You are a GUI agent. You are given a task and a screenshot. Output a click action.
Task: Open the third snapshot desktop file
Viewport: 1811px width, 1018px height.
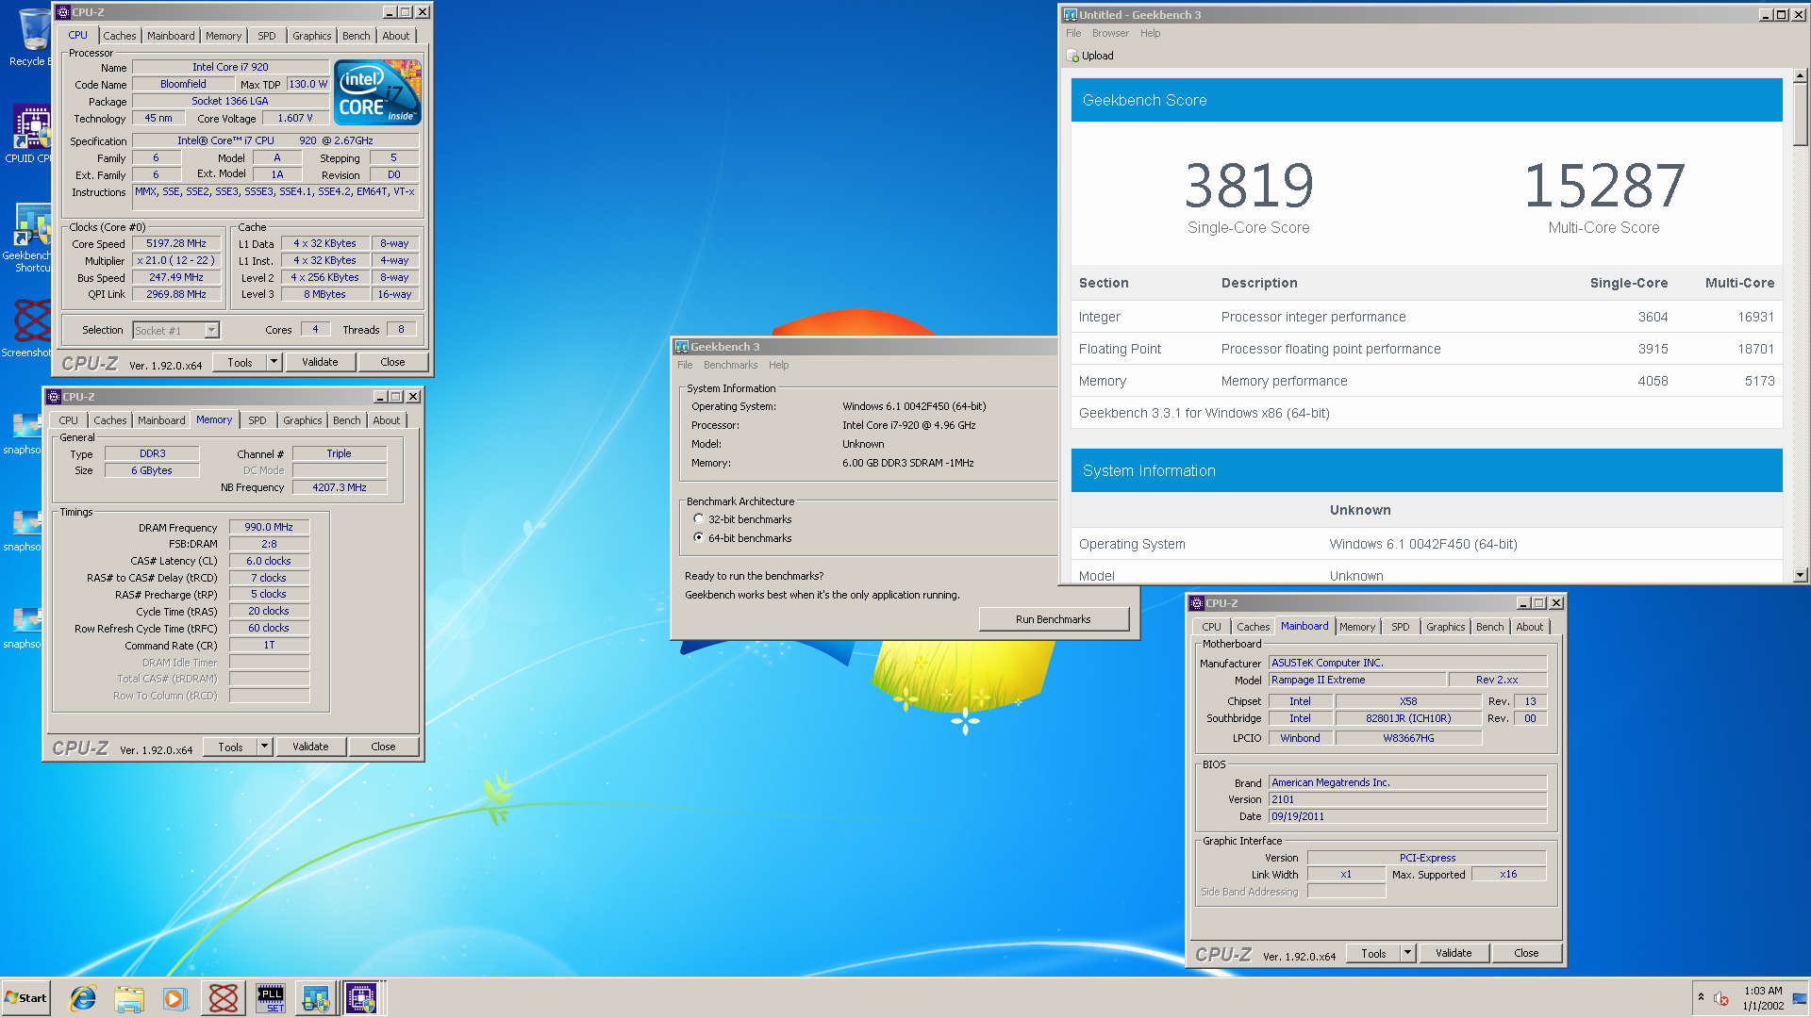point(26,628)
